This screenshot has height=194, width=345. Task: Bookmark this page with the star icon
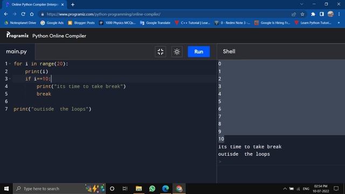tap(302, 15)
